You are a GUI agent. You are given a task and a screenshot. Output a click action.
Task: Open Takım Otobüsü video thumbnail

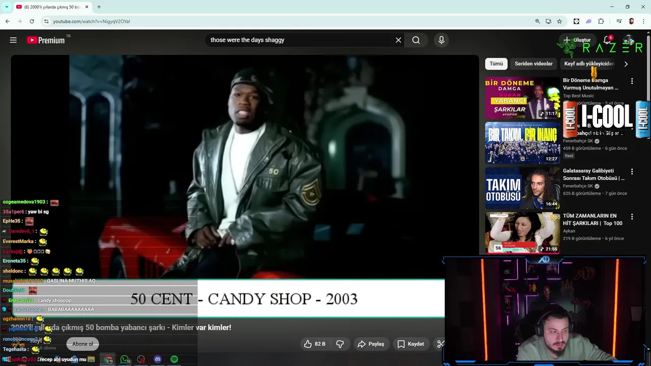point(522,188)
